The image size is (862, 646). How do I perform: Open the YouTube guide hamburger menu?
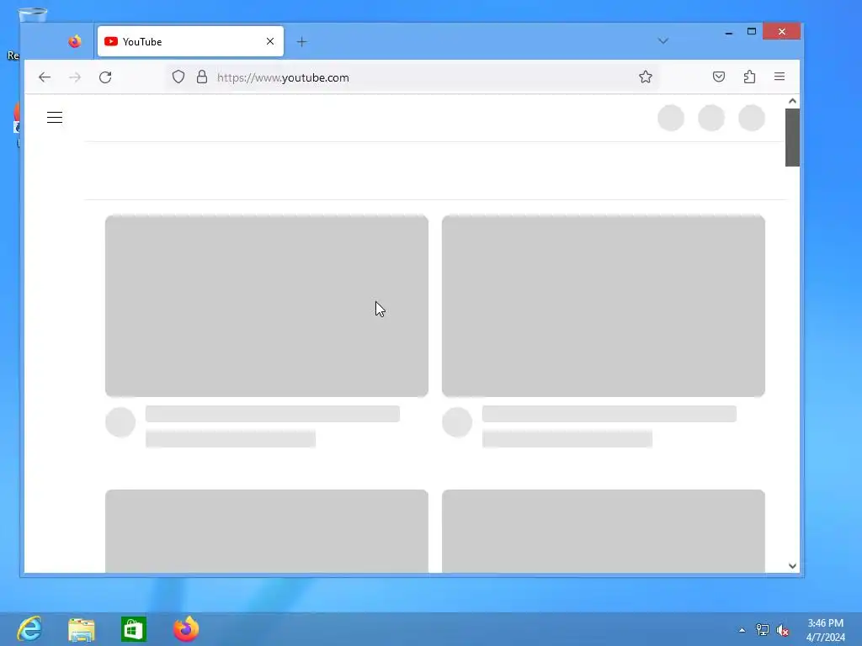[55, 118]
